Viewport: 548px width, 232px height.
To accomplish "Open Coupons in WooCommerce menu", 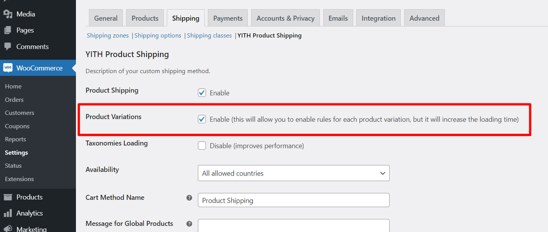I will coord(17,126).
